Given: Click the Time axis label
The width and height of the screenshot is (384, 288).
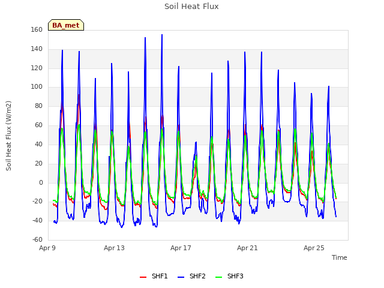Looking at the screenshot, I should point(339,257).
